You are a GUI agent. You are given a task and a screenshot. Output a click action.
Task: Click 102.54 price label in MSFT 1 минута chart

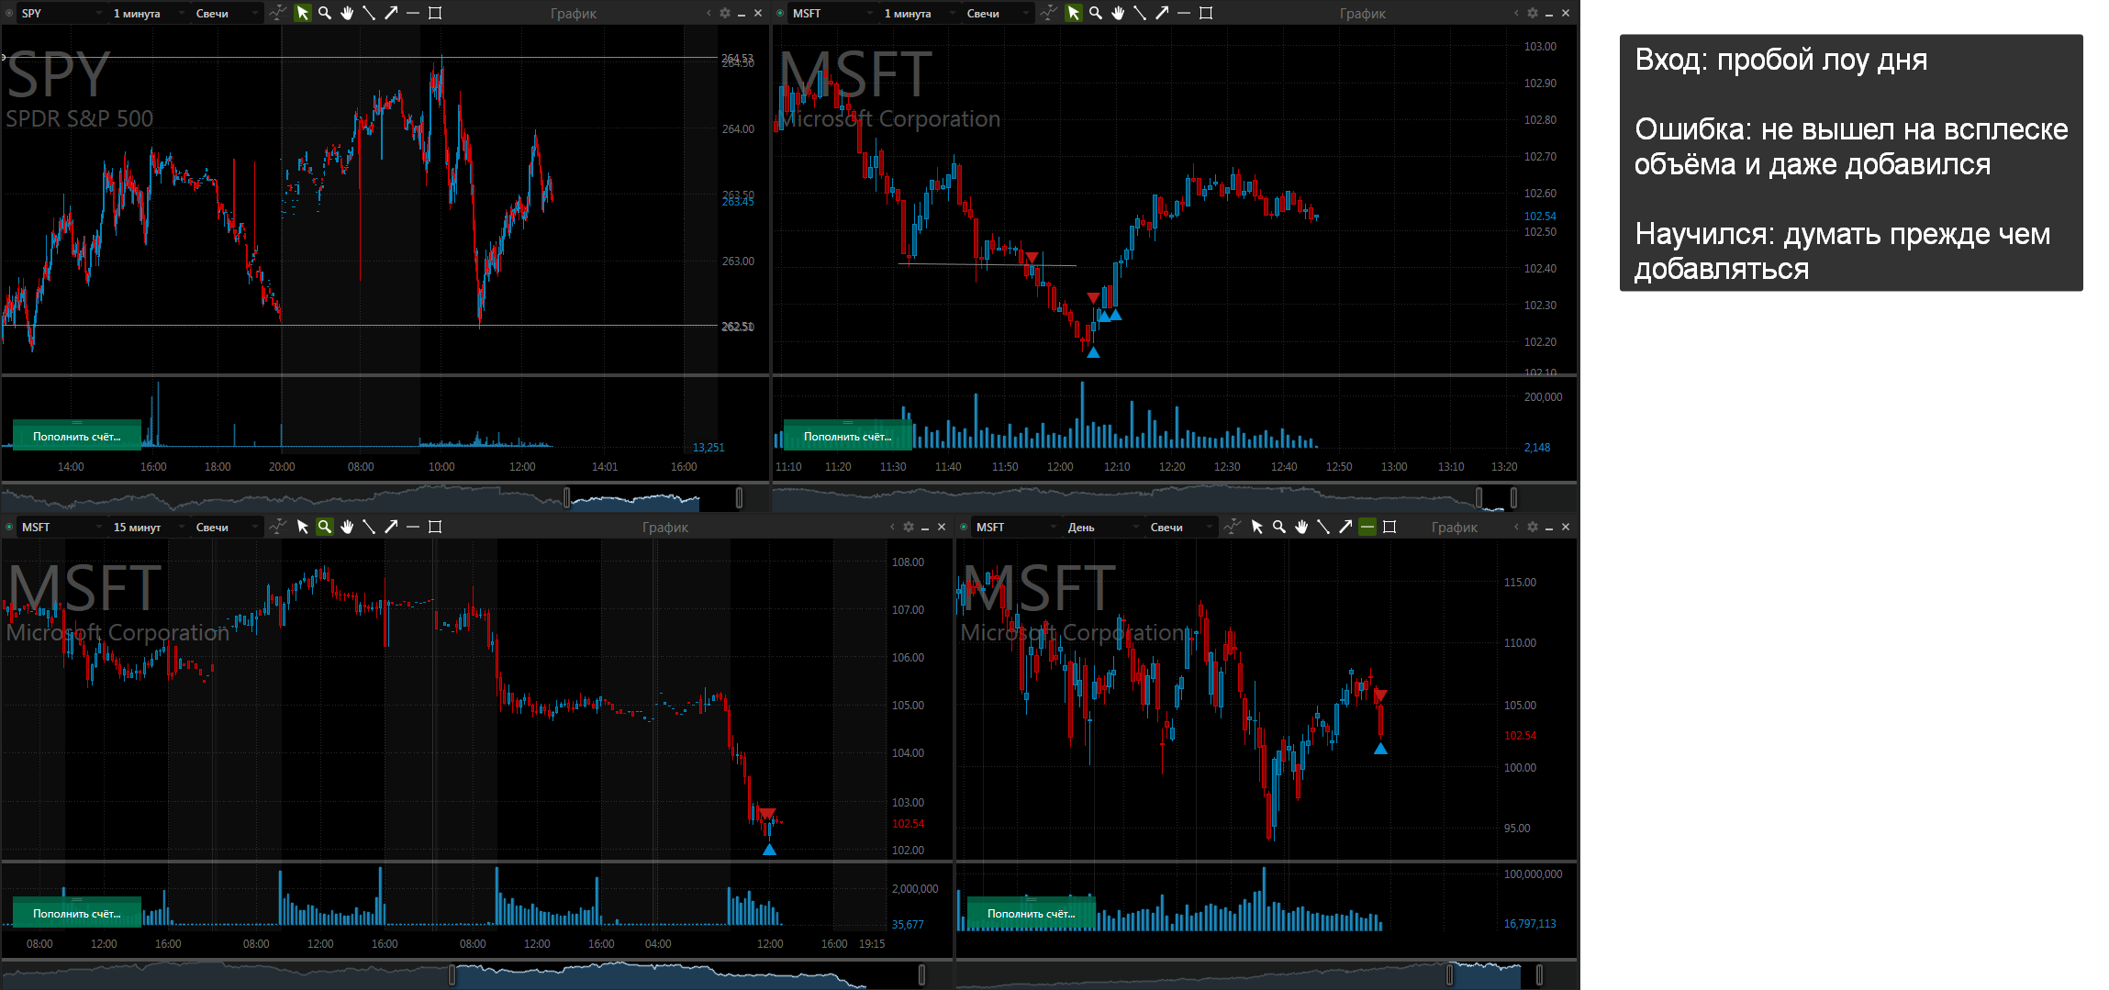click(x=1540, y=217)
